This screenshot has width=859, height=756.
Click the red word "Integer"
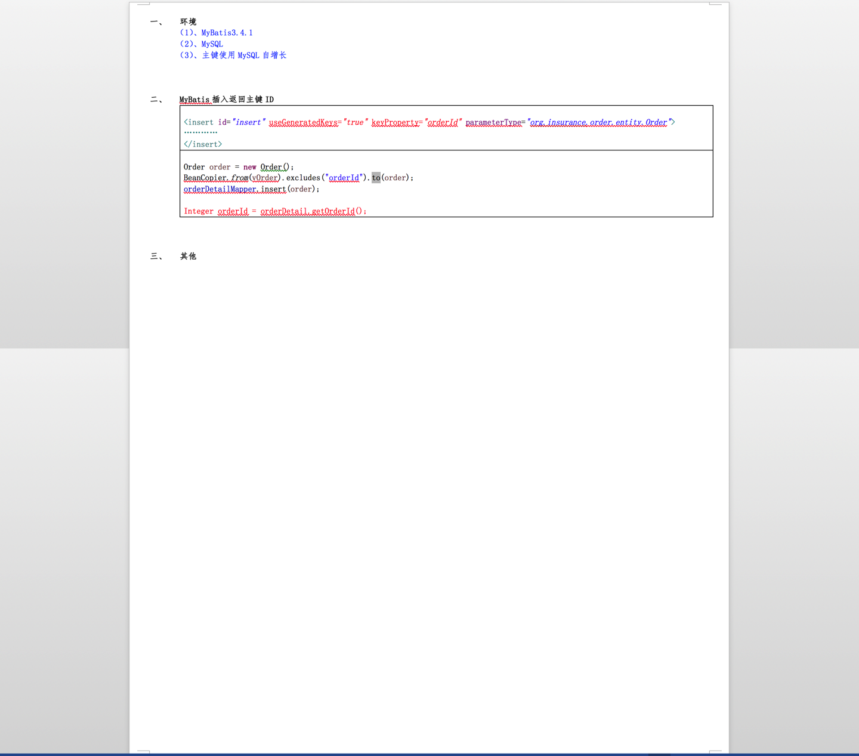(x=199, y=211)
